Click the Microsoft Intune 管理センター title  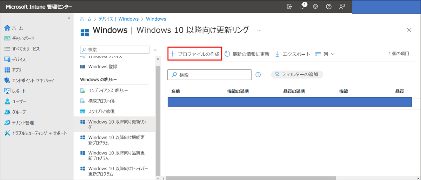point(39,7)
